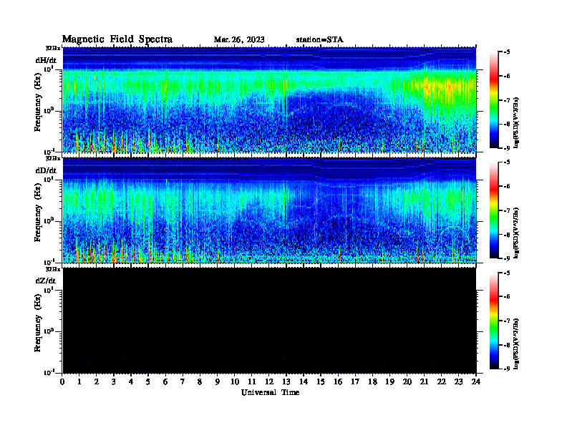The height and width of the screenshot is (438, 567).
Task: Click hour tick label 10 on time axis
Action: [235, 382]
